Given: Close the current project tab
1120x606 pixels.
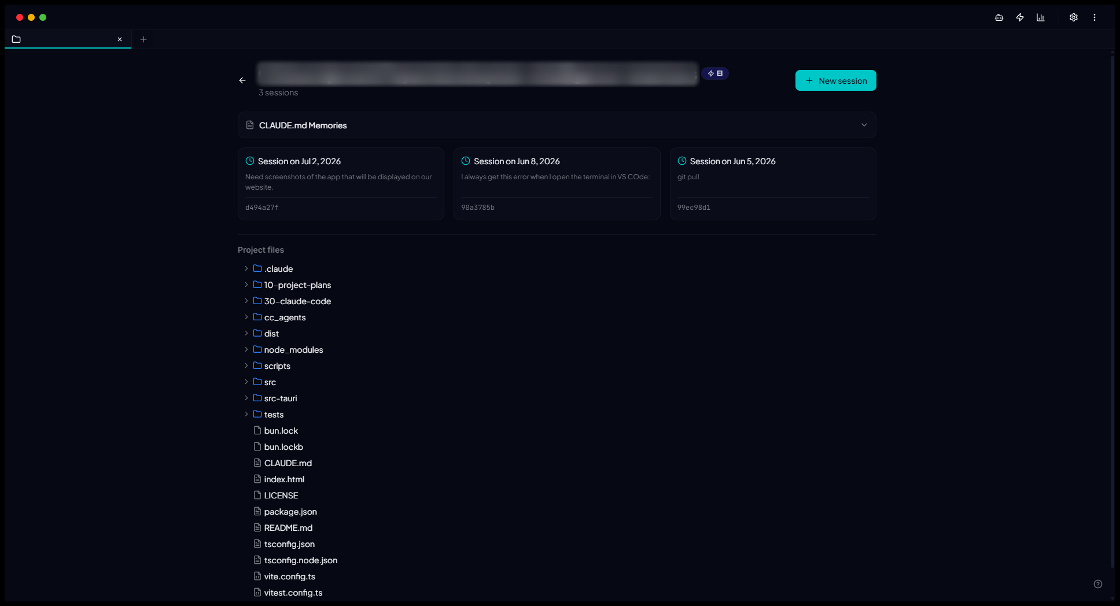Looking at the screenshot, I should [120, 39].
